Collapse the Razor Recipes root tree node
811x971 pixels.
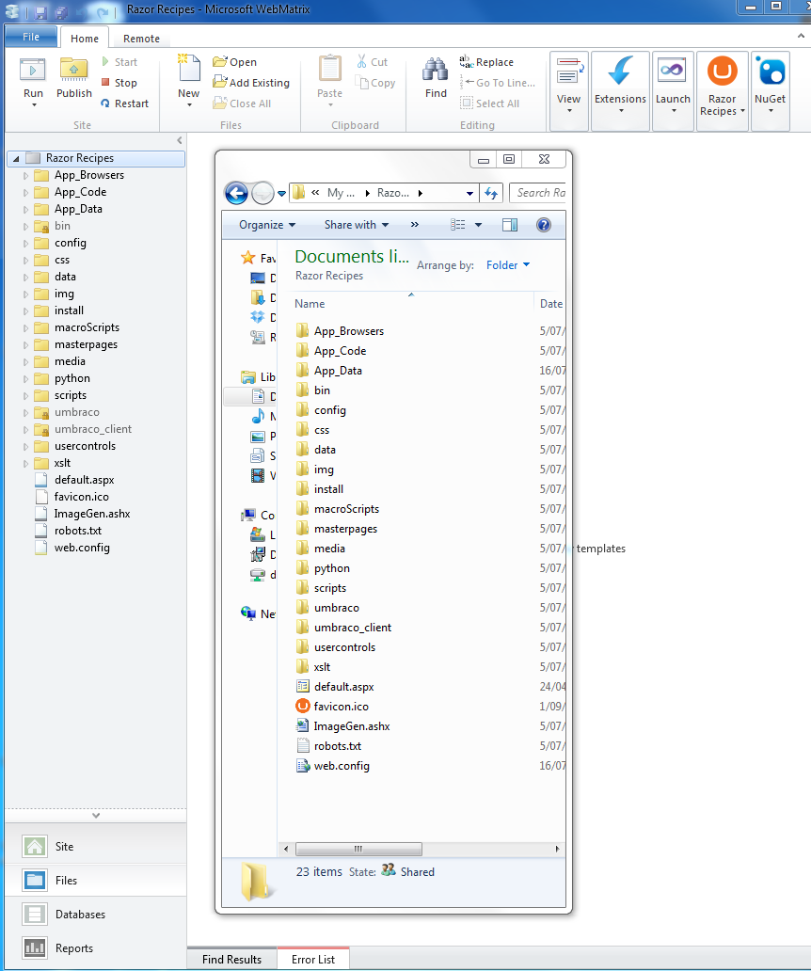[16, 158]
